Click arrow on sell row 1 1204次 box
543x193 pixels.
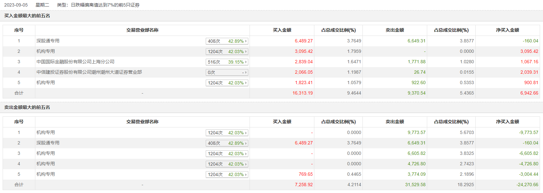pos(246,133)
